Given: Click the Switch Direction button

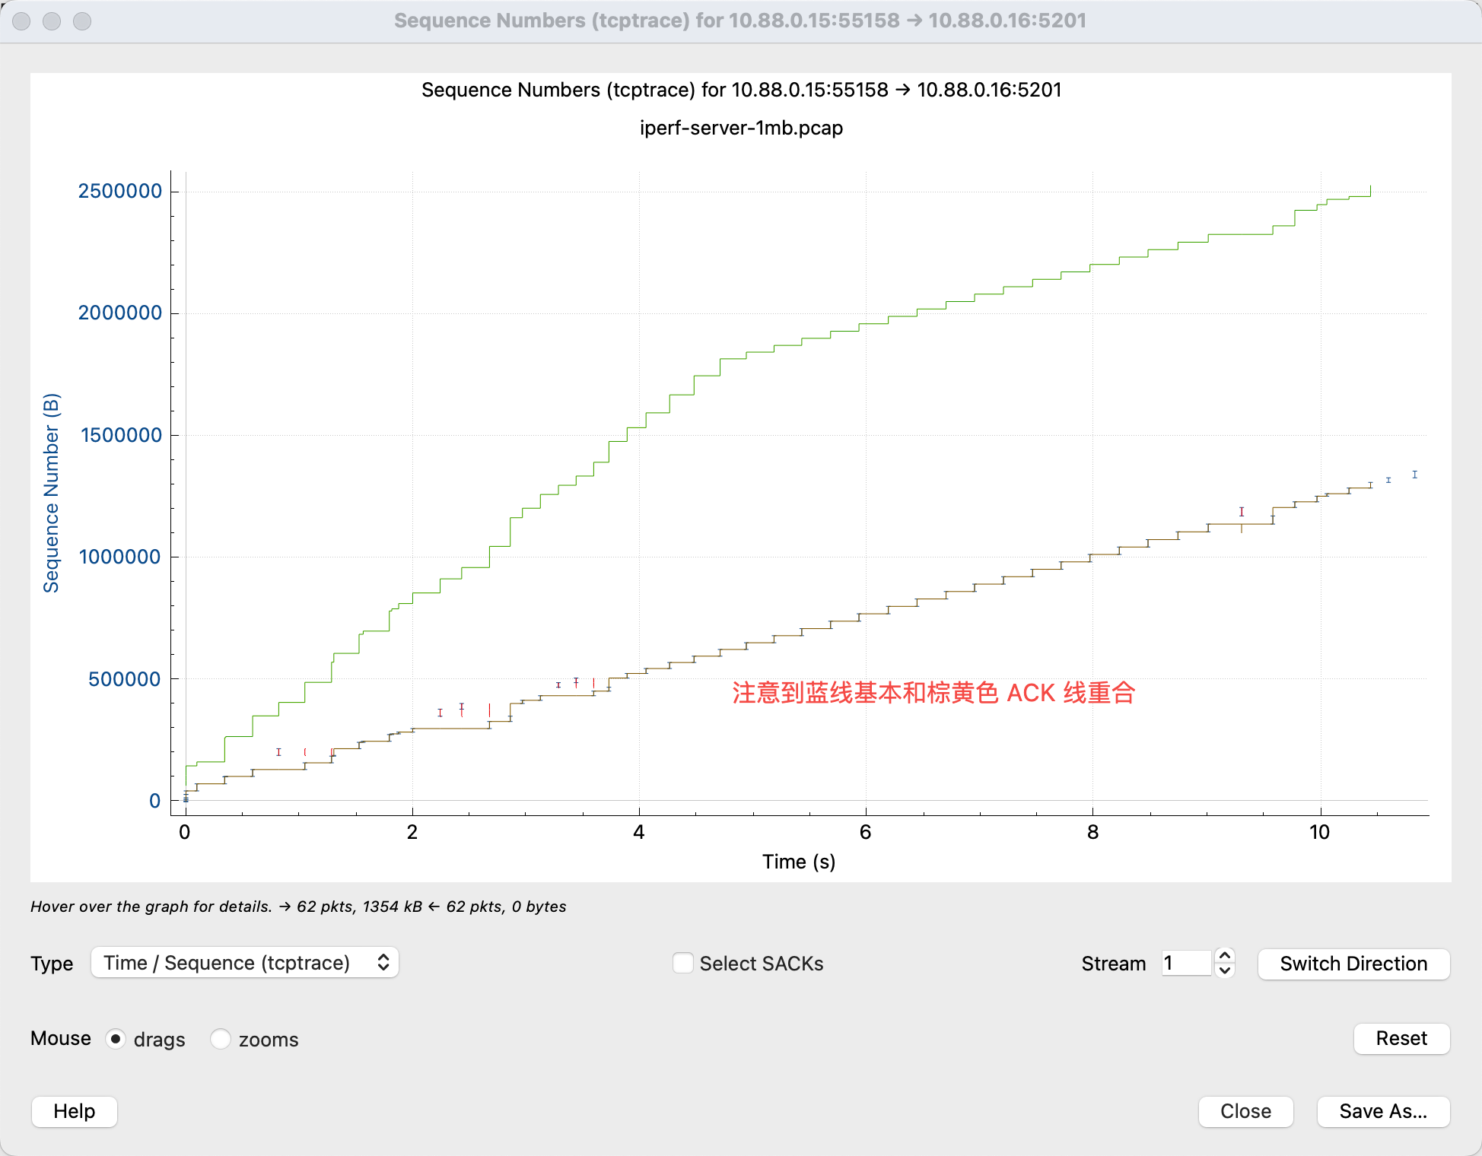Looking at the screenshot, I should point(1353,964).
